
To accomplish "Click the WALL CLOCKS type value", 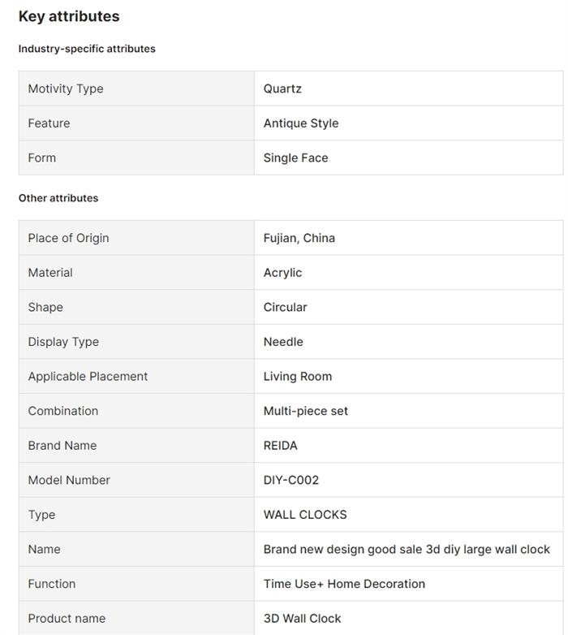I will click(305, 515).
